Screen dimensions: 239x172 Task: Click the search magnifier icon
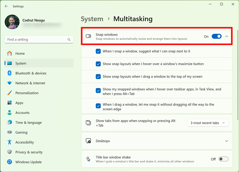[x=69, y=39]
